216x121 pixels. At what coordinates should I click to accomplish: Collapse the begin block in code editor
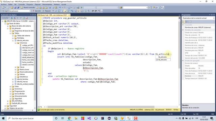[x=42, y=51]
